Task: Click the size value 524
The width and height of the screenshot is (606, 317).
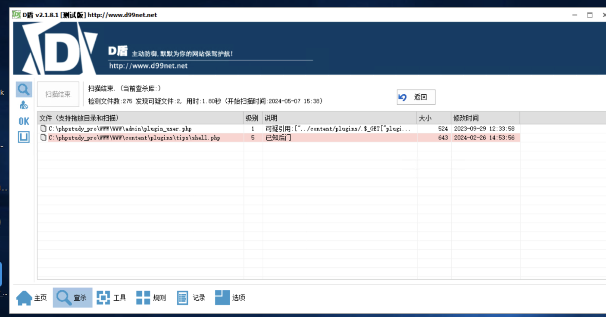Action: point(443,129)
